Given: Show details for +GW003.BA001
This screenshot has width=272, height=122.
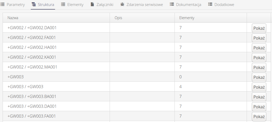Looking at the screenshot, I should [259, 97].
